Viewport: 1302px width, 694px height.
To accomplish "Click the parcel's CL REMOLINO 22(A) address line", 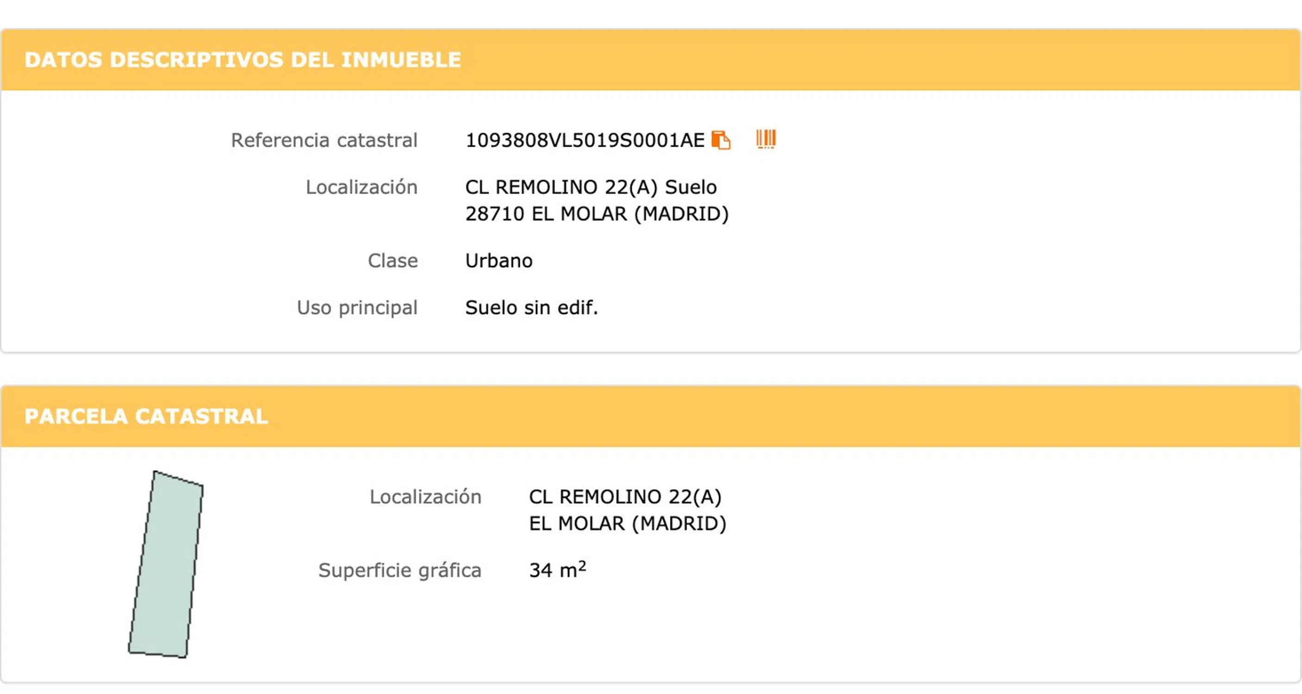I will tap(625, 497).
